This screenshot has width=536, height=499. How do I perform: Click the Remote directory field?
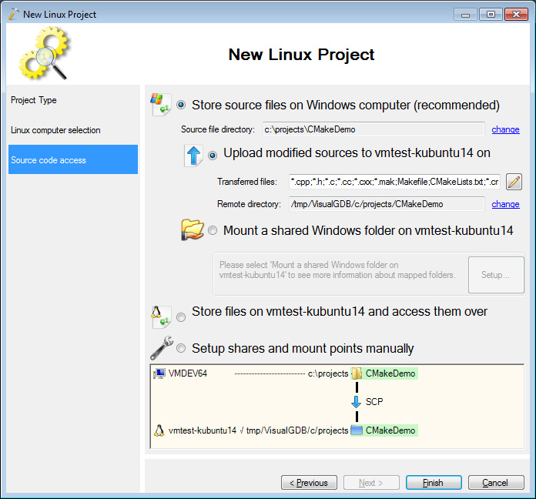point(387,204)
